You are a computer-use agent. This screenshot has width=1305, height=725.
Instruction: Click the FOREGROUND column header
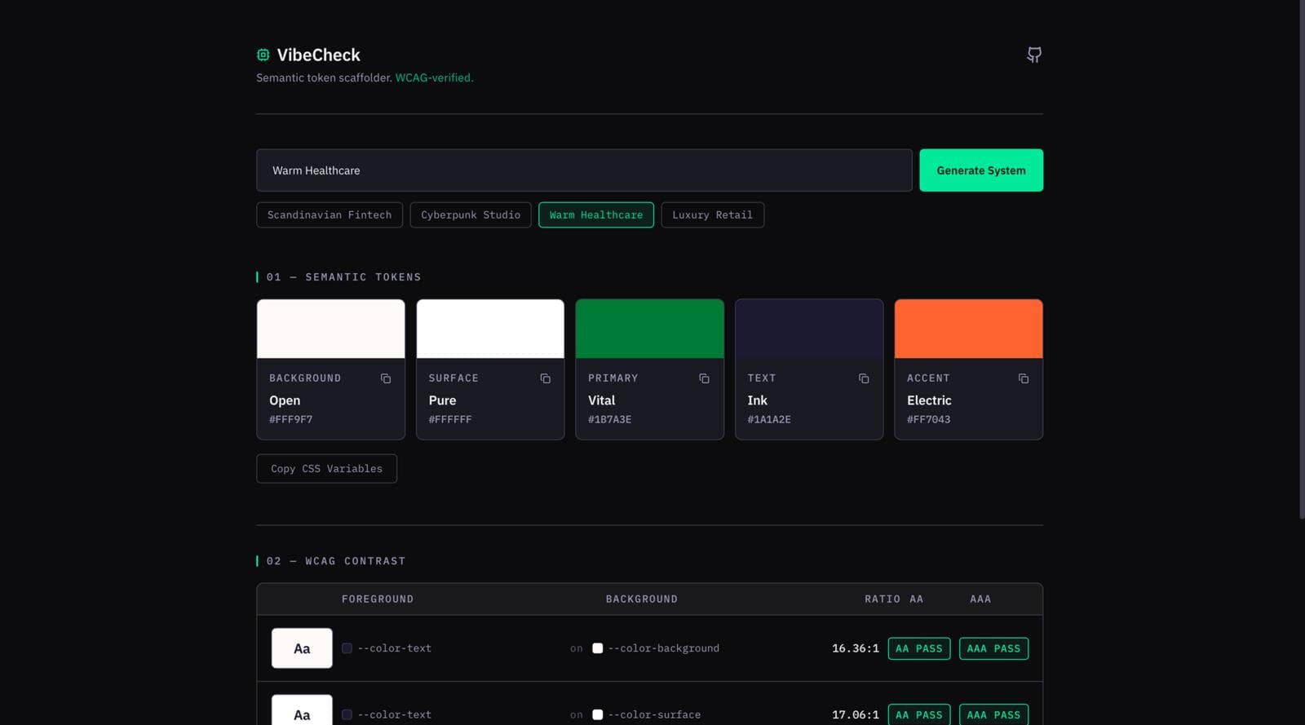coord(377,599)
